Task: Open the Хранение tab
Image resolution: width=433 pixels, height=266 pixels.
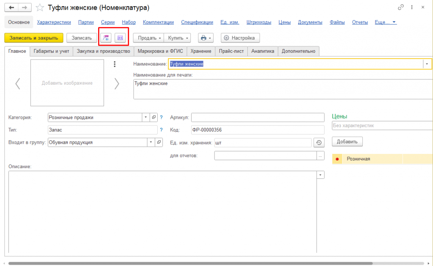Action: 201,51
